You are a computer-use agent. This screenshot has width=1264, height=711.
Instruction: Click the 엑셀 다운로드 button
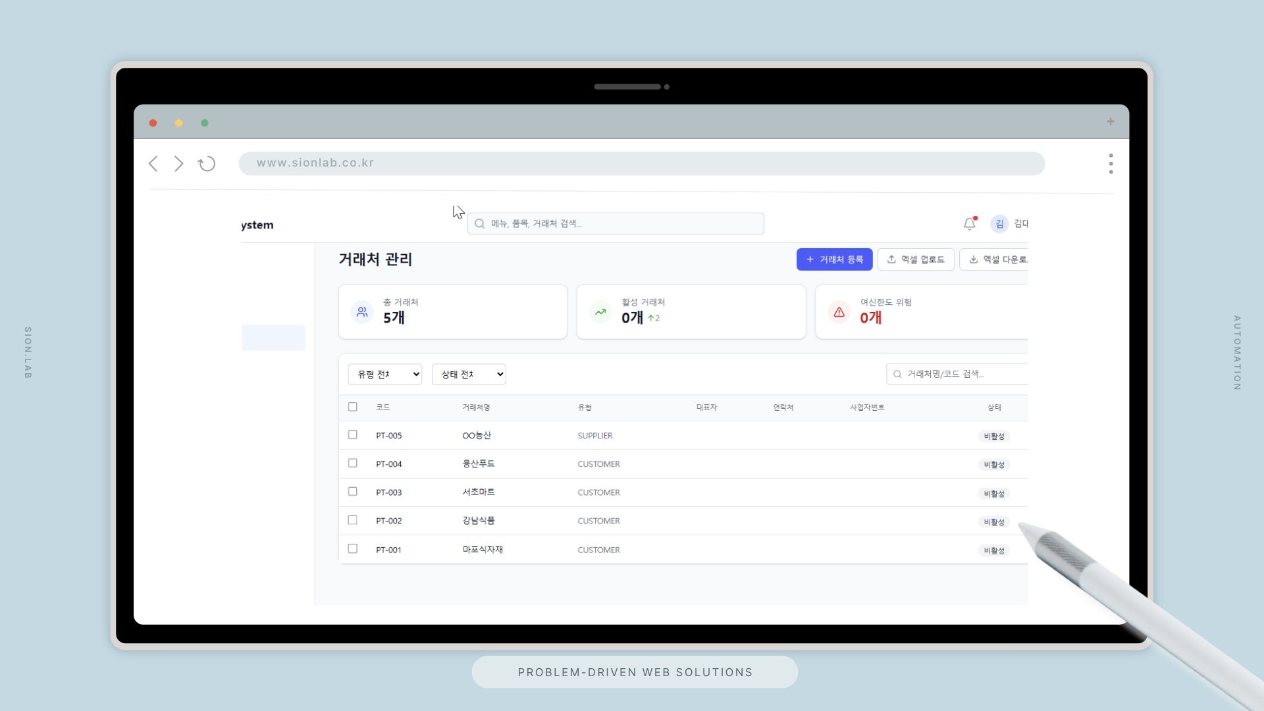997,259
